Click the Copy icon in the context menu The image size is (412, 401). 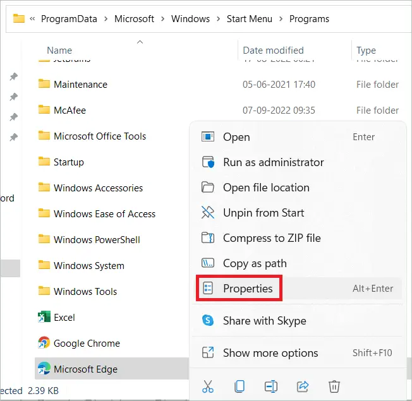(239, 386)
